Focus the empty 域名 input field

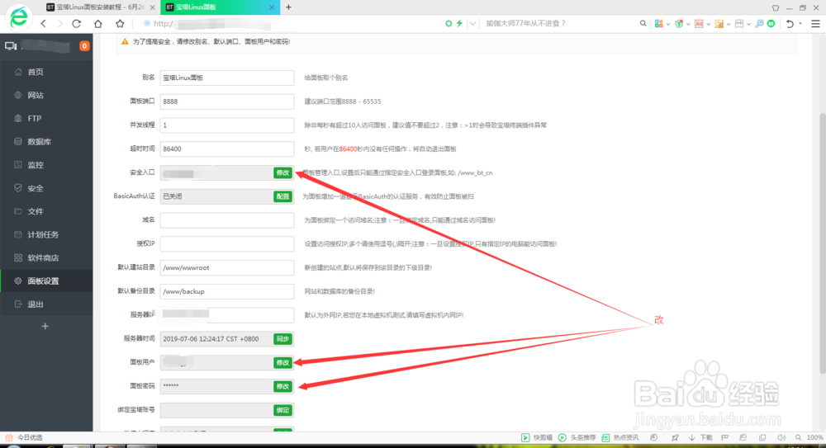click(227, 220)
